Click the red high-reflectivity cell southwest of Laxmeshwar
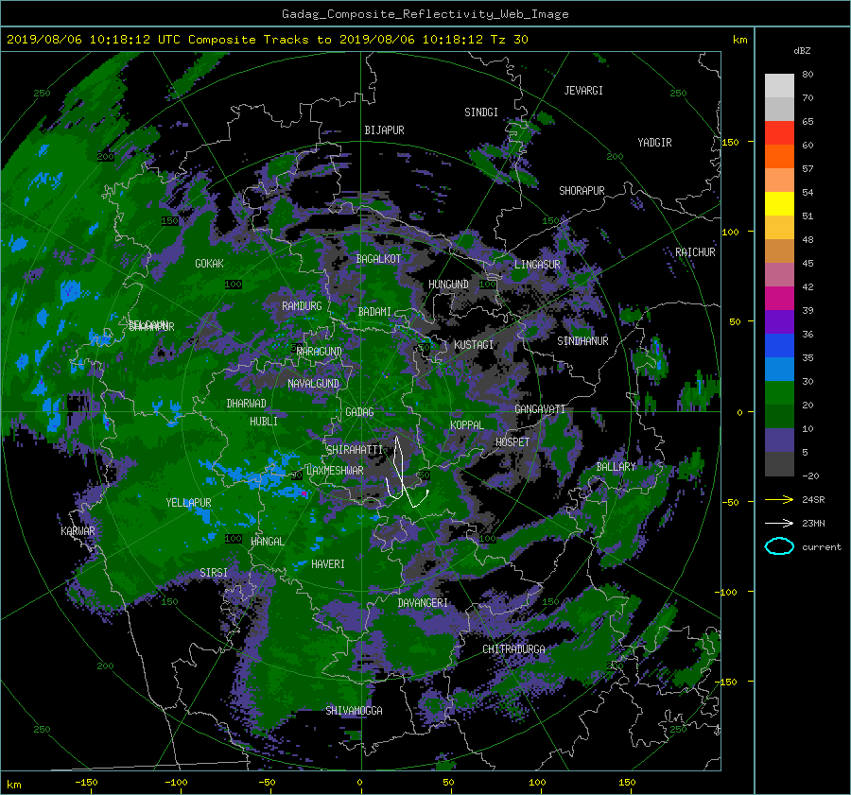 point(304,493)
